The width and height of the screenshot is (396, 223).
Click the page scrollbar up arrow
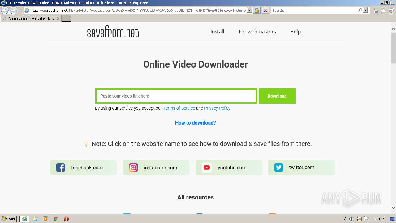(x=394, y=29)
